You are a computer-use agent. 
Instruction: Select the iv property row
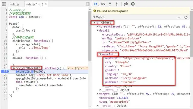(126, 42)
